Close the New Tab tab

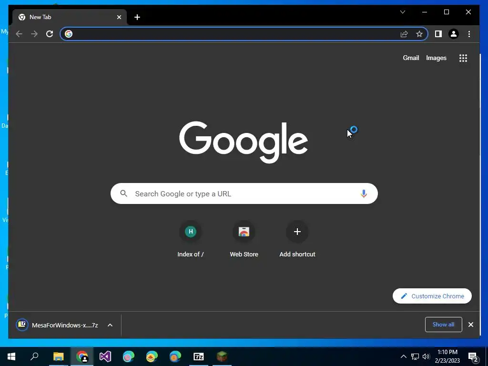point(119,17)
